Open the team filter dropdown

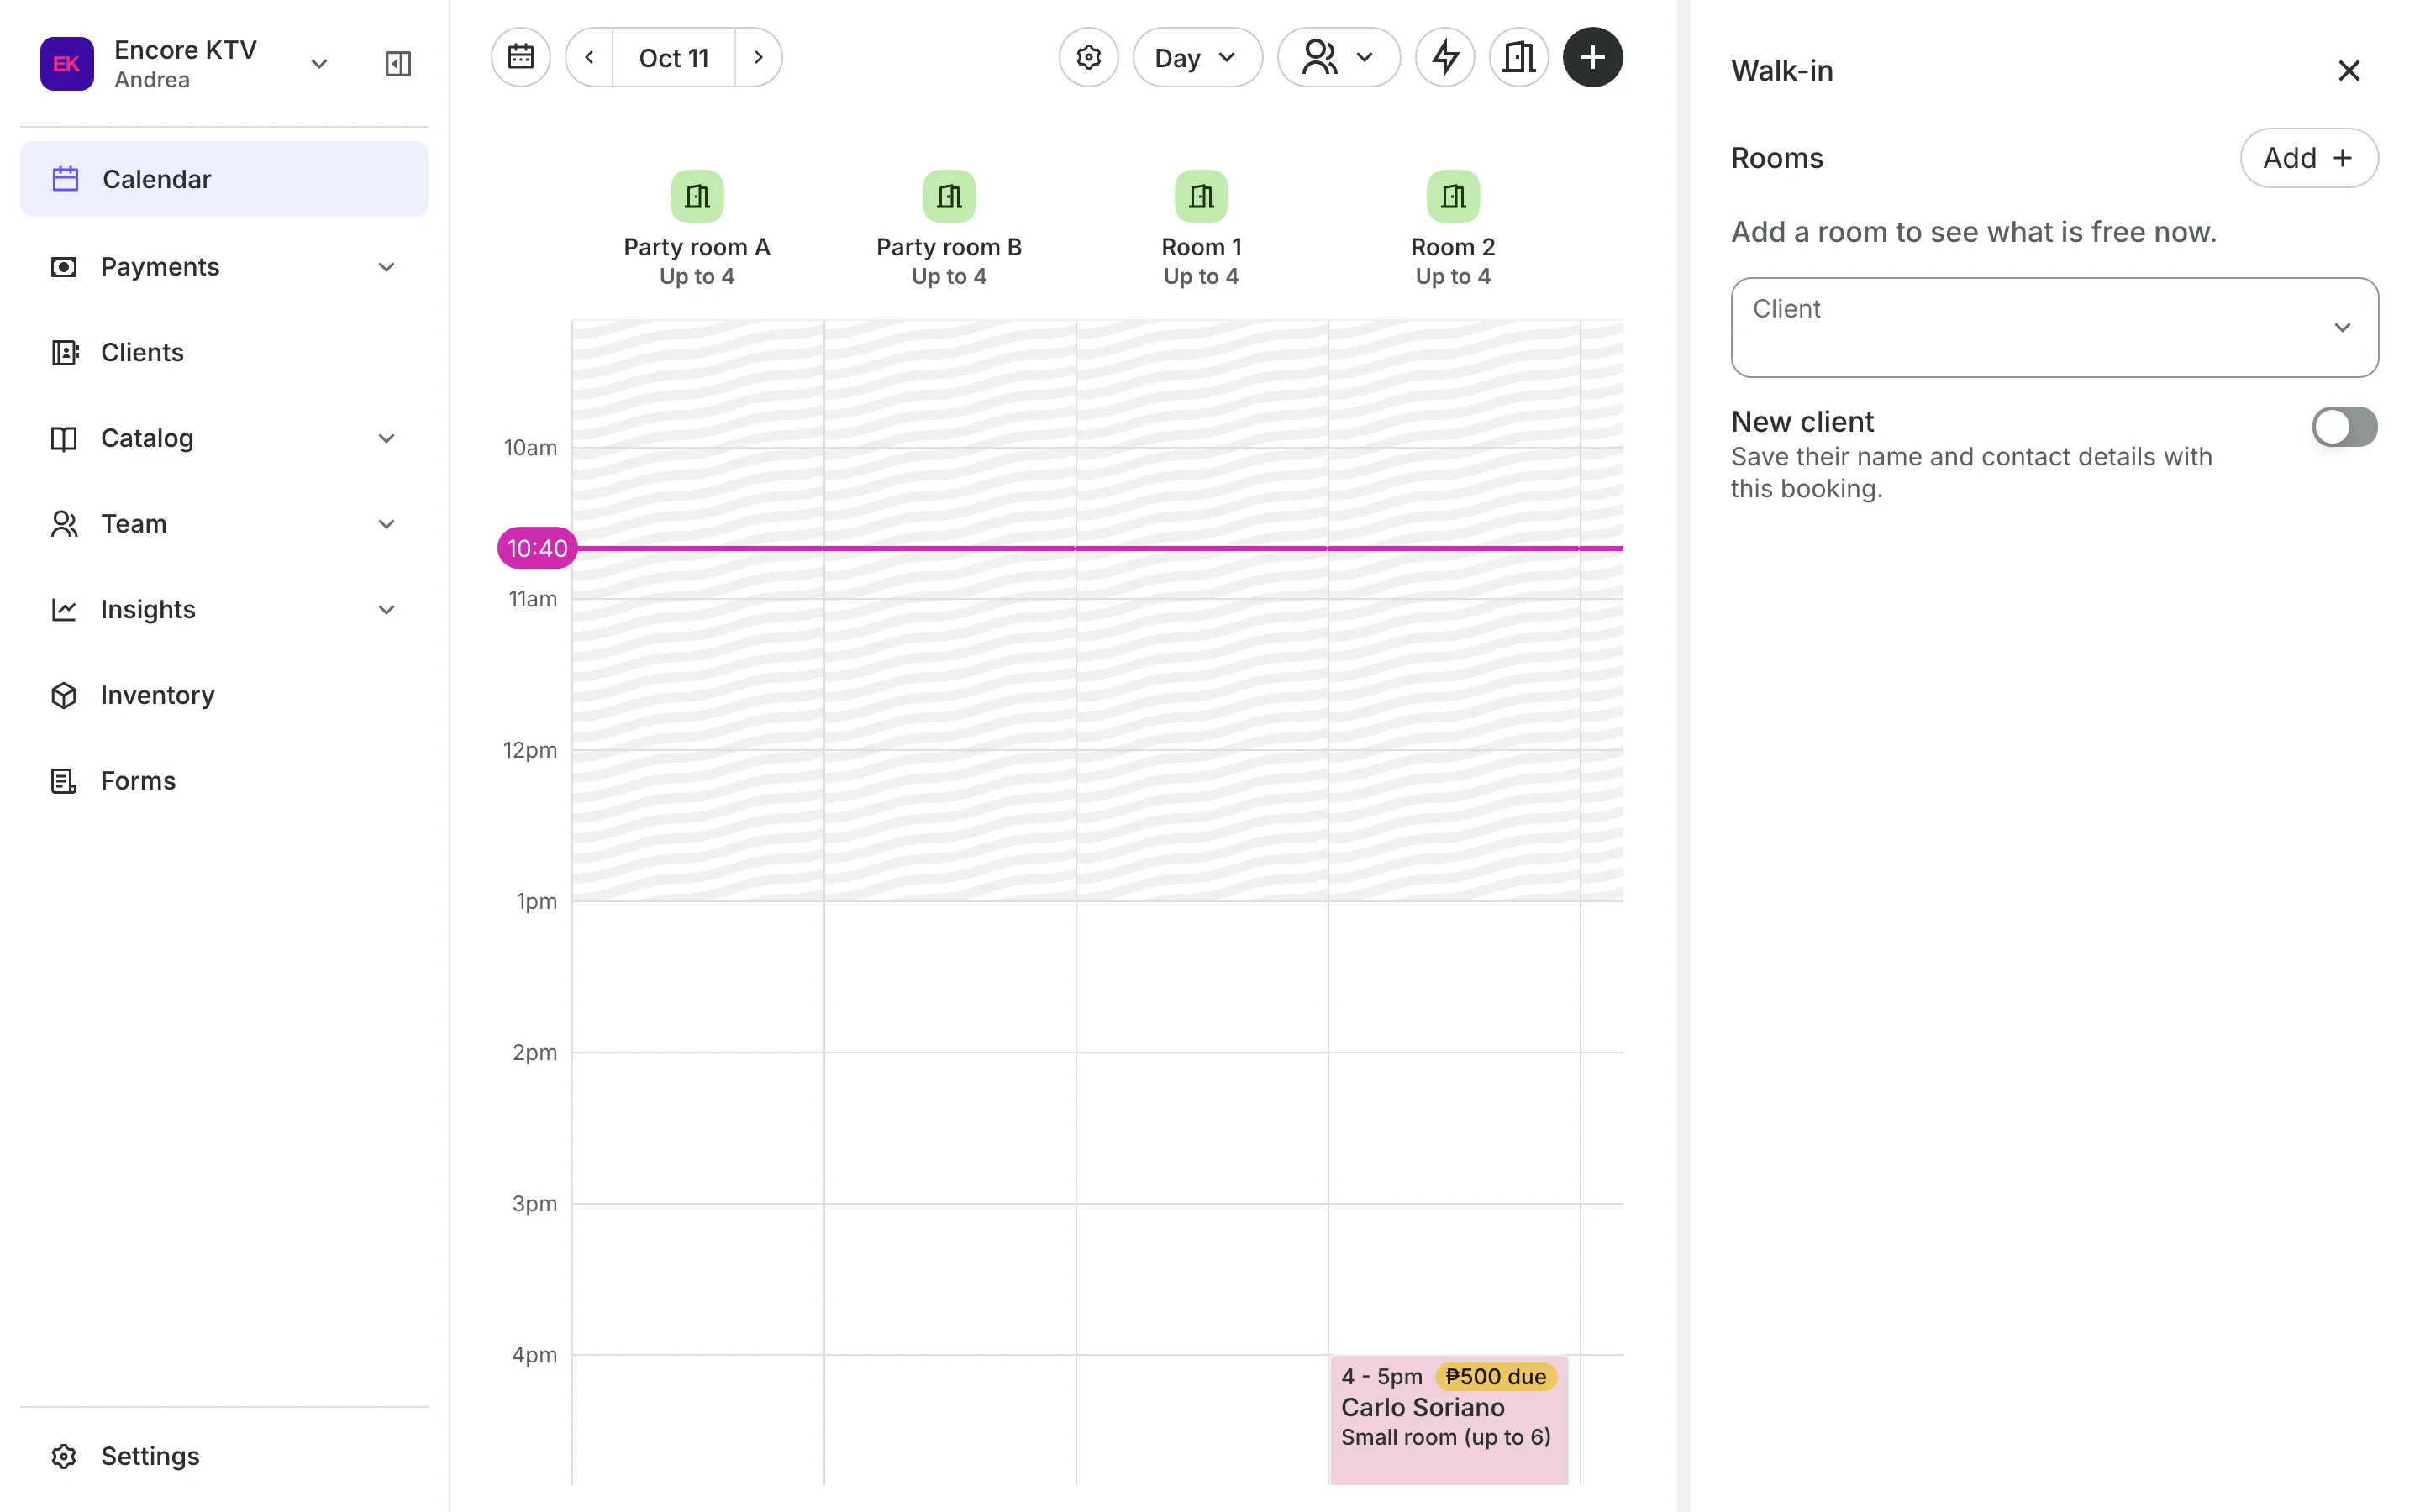click(1338, 57)
